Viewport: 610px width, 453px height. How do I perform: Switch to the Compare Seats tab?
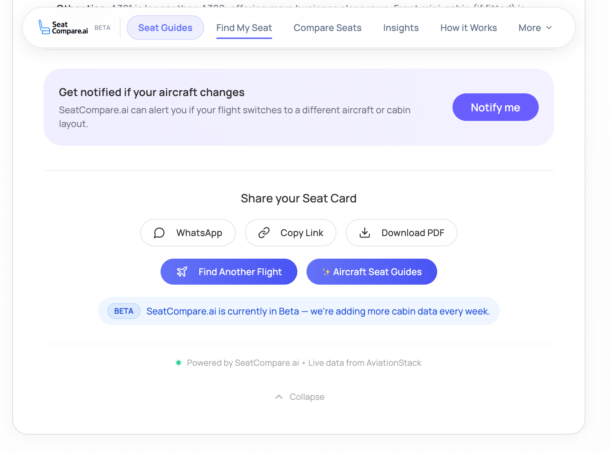tap(327, 28)
